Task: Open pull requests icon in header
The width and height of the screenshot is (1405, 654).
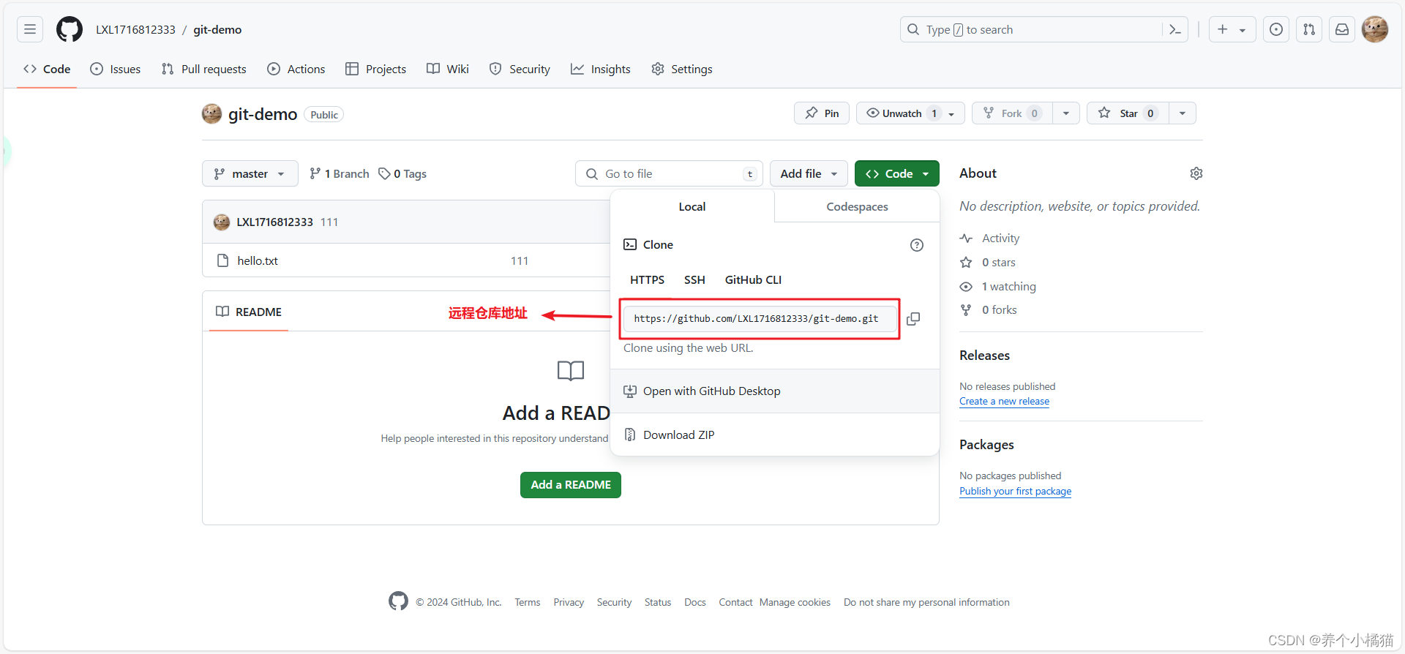Action: pos(1309,29)
